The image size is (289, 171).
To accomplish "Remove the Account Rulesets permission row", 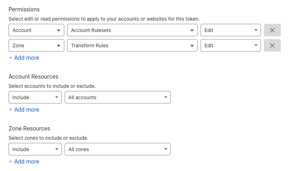I will 272,30.
